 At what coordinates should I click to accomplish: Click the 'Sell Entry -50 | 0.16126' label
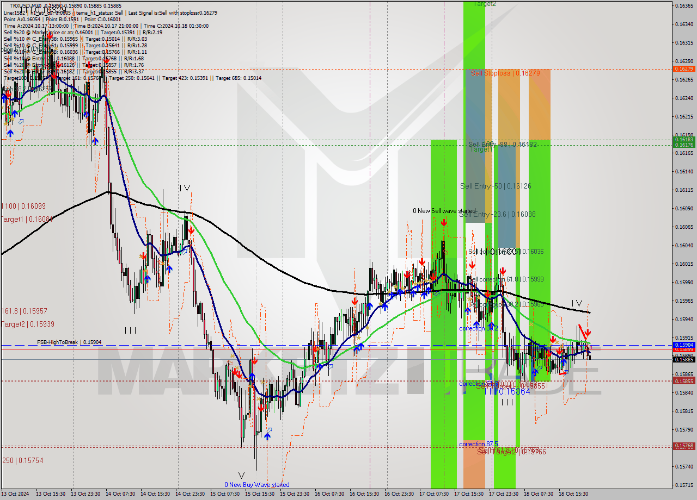(x=496, y=186)
